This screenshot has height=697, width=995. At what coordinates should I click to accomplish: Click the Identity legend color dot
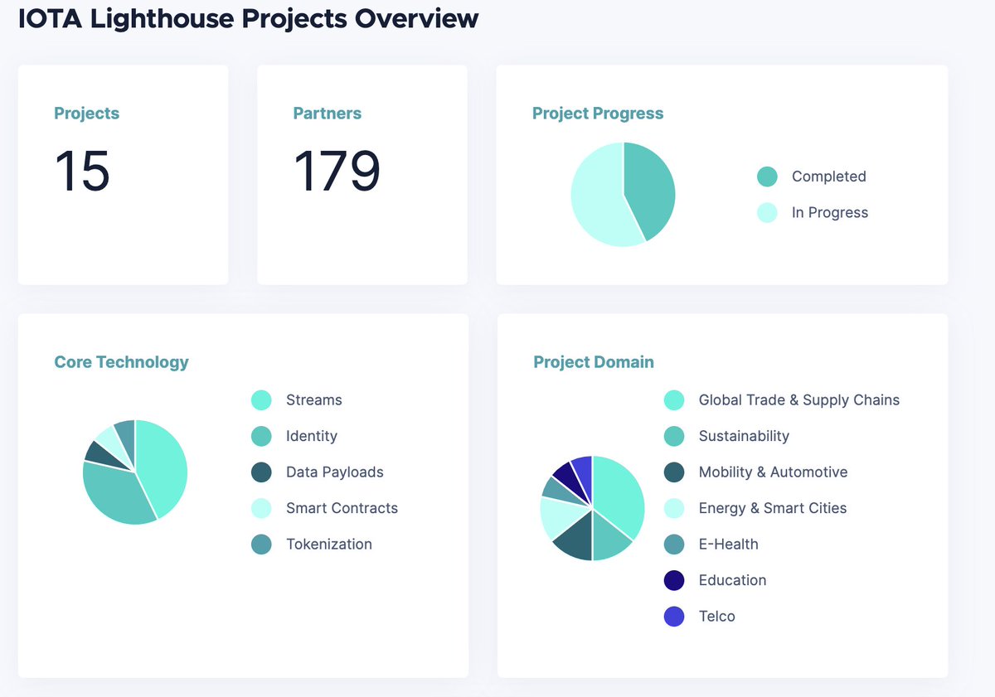(x=261, y=436)
